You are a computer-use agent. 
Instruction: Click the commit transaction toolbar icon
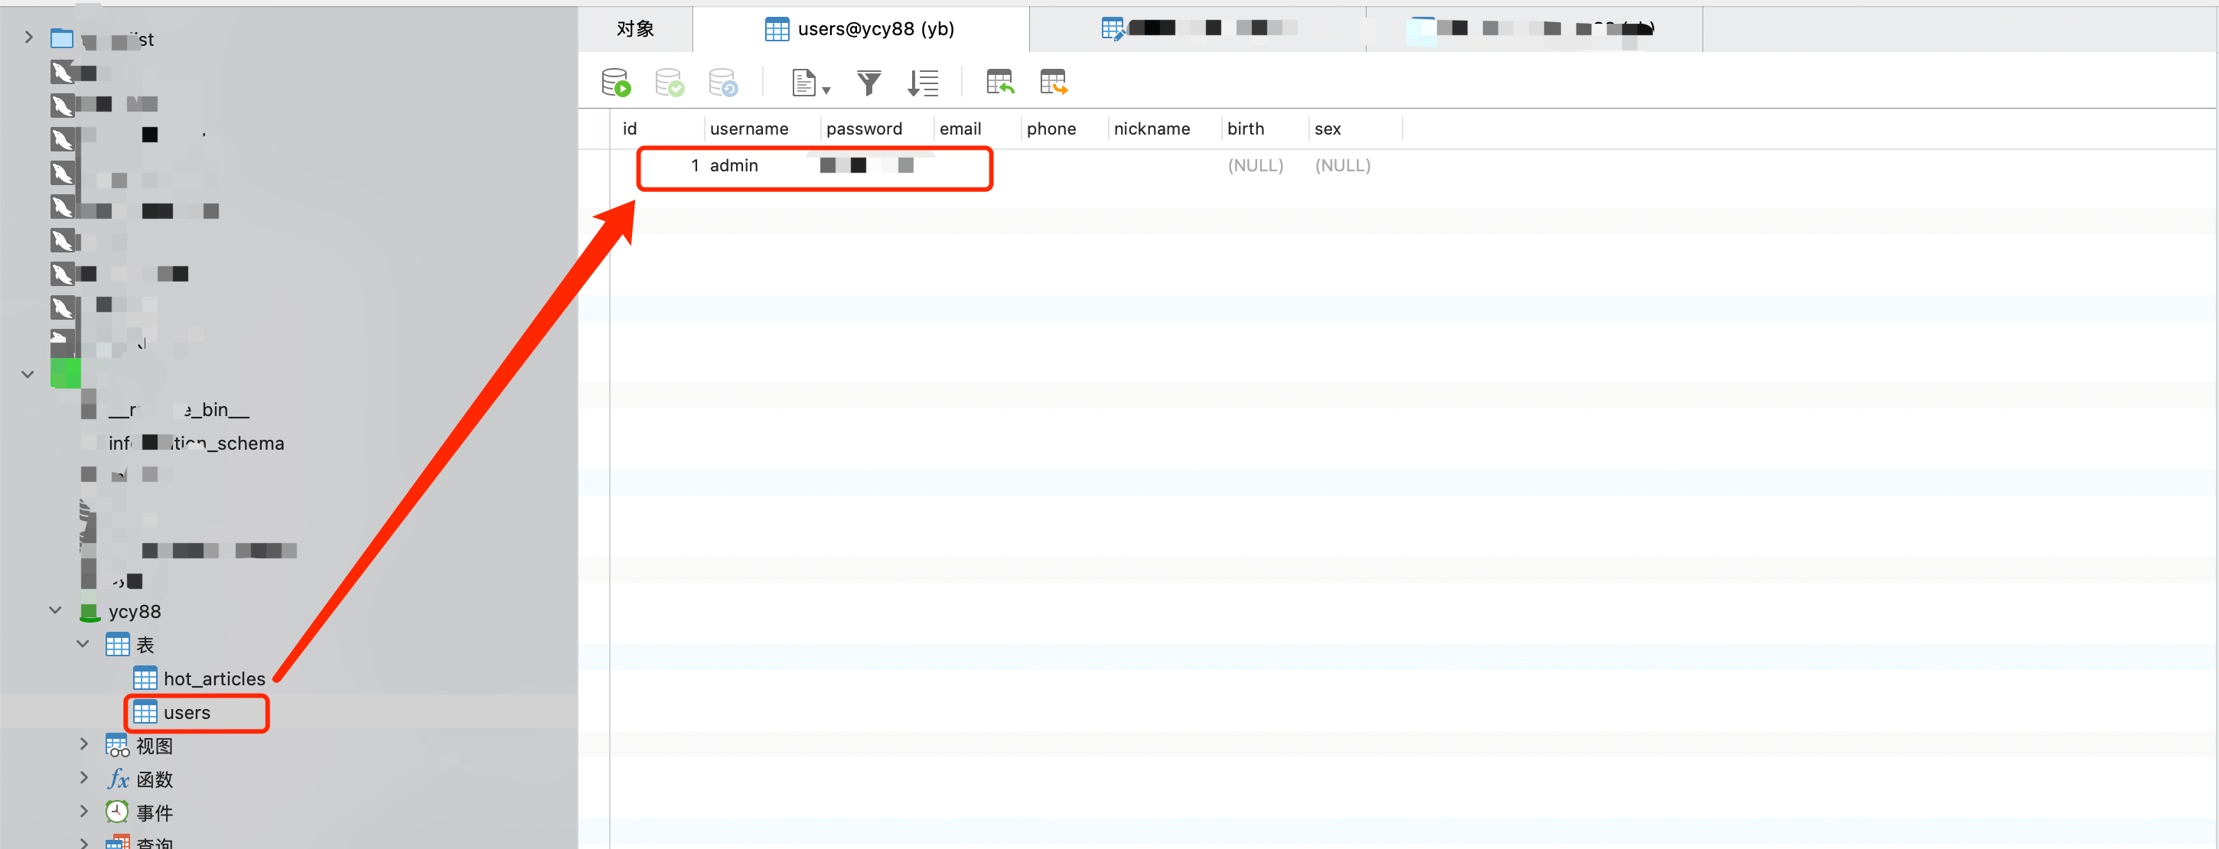669,83
